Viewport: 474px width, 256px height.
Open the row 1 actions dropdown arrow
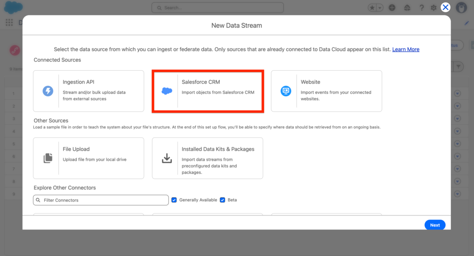pos(458,94)
